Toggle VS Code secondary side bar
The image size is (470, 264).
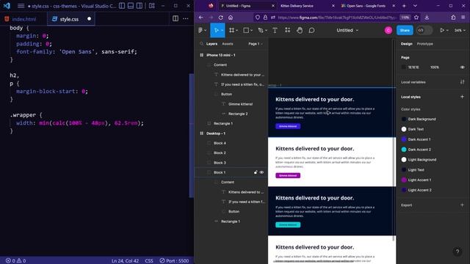pyautogui.click(x=140, y=6)
